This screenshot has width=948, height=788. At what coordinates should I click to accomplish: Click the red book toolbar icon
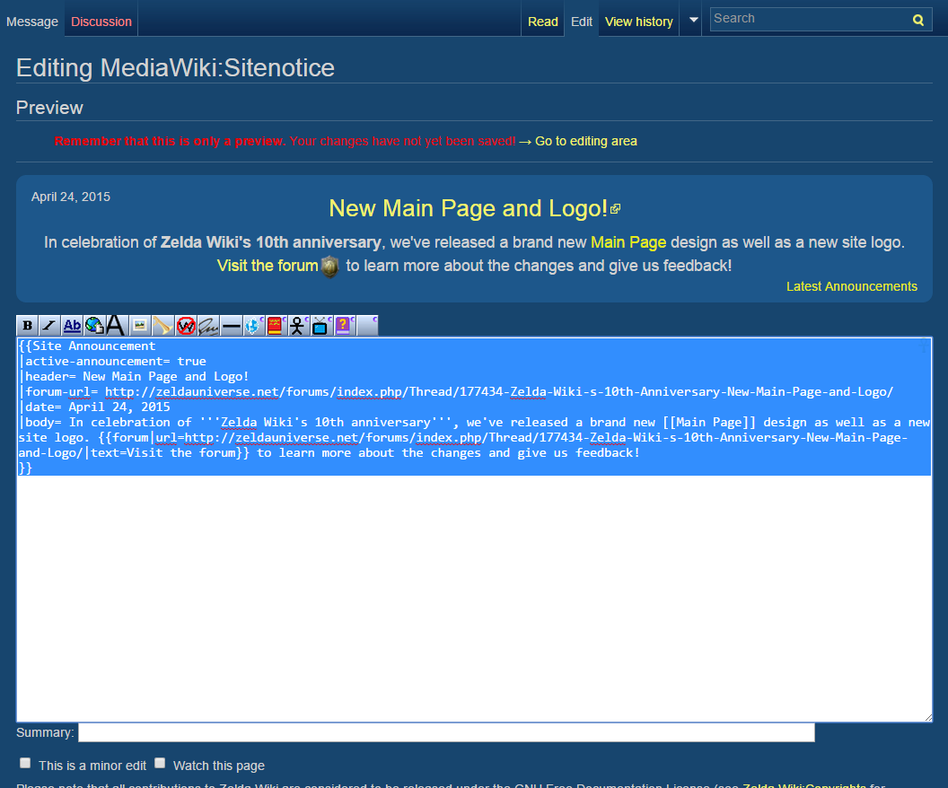coord(276,326)
